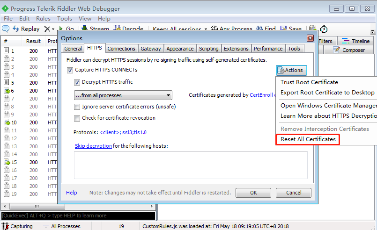Click the QuickExec command box
This screenshot has height=230, width=377.
(x=78, y=216)
